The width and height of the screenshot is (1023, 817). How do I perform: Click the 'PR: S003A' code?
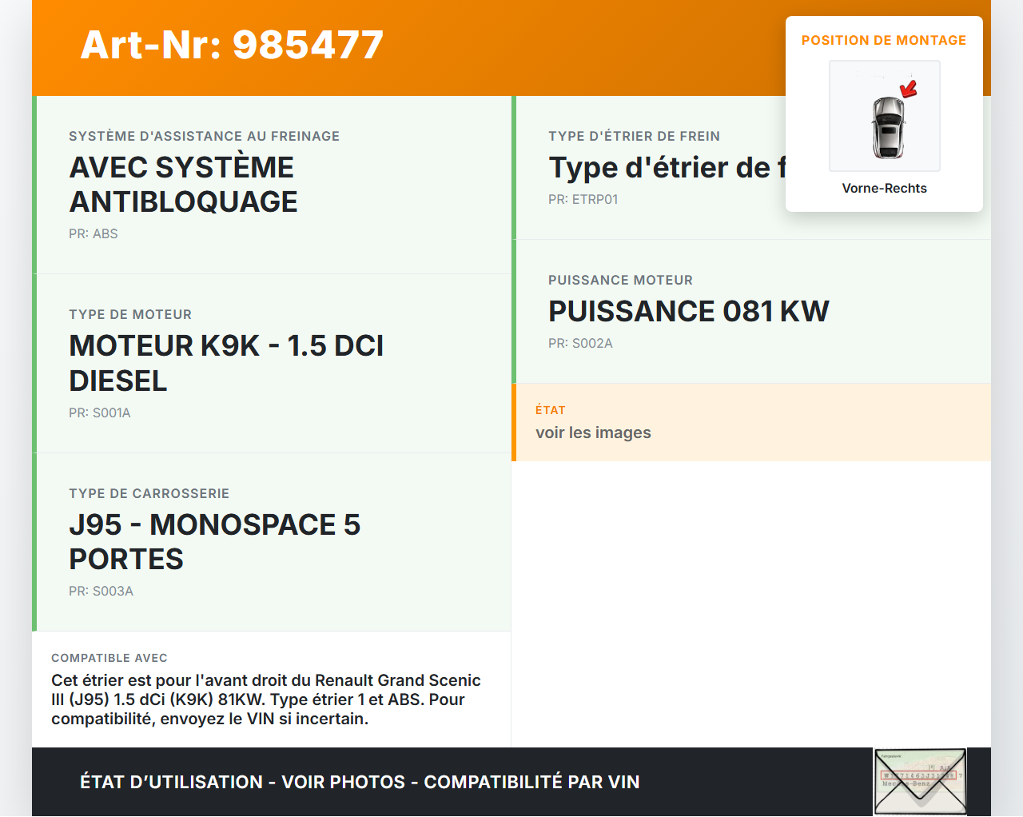tap(101, 591)
